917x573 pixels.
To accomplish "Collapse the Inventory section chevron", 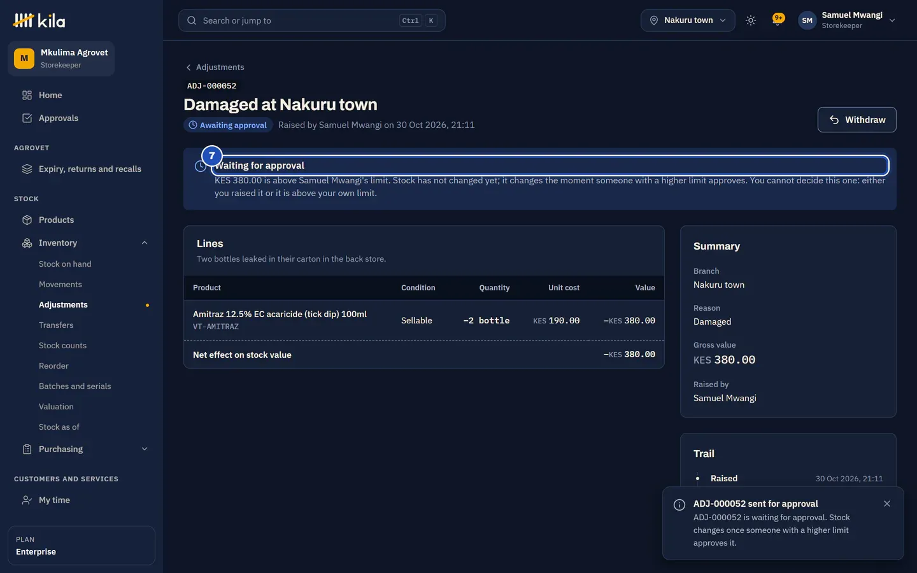I will [x=145, y=243].
